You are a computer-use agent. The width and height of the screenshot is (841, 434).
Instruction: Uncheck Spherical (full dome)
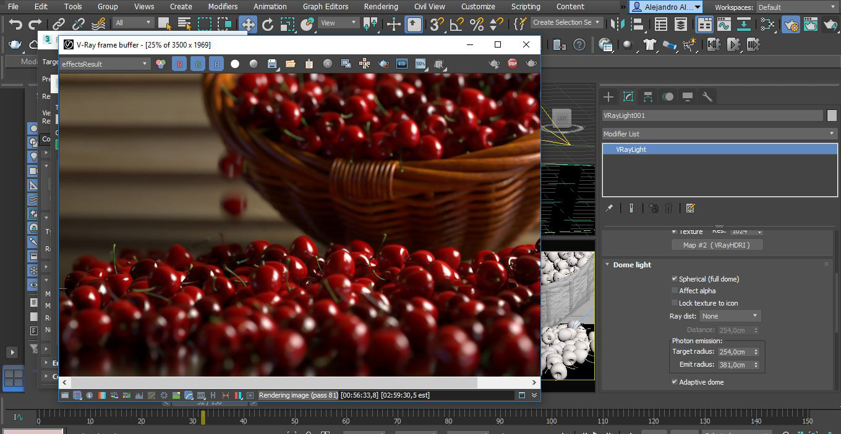[x=675, y=279]
